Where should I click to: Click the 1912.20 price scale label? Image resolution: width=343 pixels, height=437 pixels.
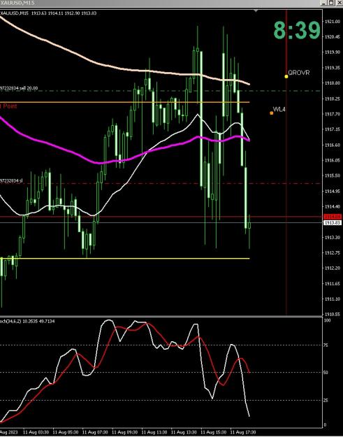click(332, 268)
